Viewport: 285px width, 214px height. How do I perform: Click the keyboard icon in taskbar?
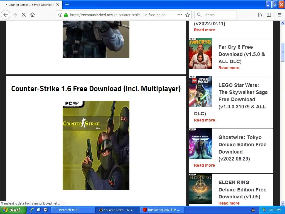(x=253, y=210)
